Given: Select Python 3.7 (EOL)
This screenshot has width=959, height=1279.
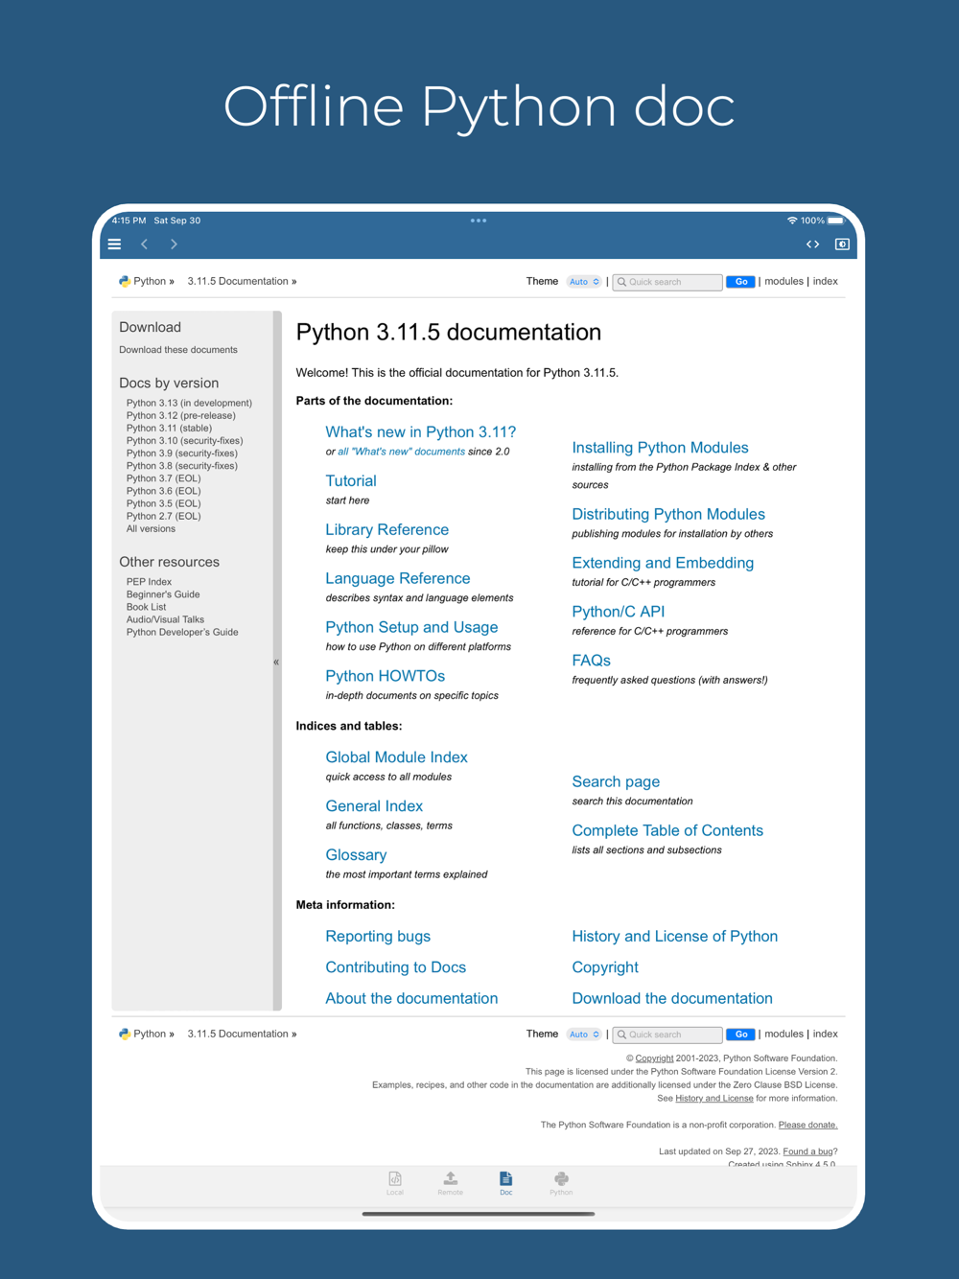Looking at the screenshot, I should [164, 477].
